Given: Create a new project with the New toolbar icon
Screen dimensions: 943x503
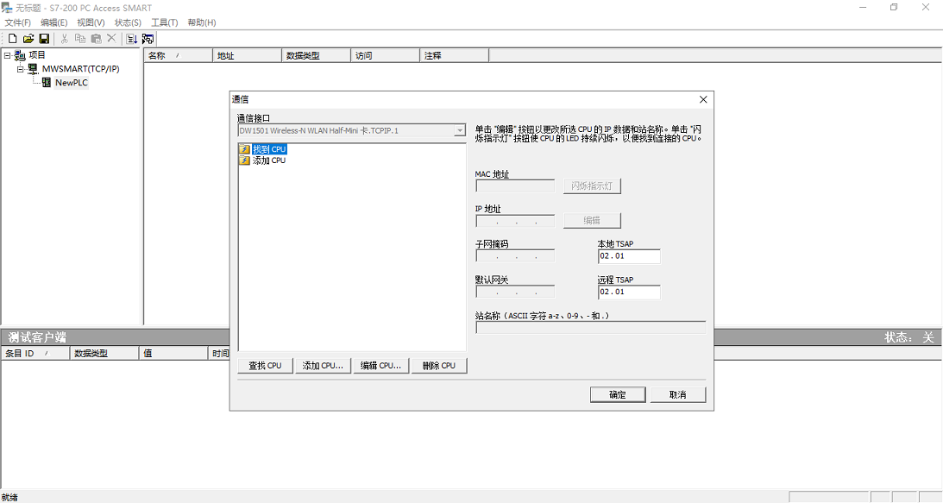Looking at the screenshot, I should (12, 38).
